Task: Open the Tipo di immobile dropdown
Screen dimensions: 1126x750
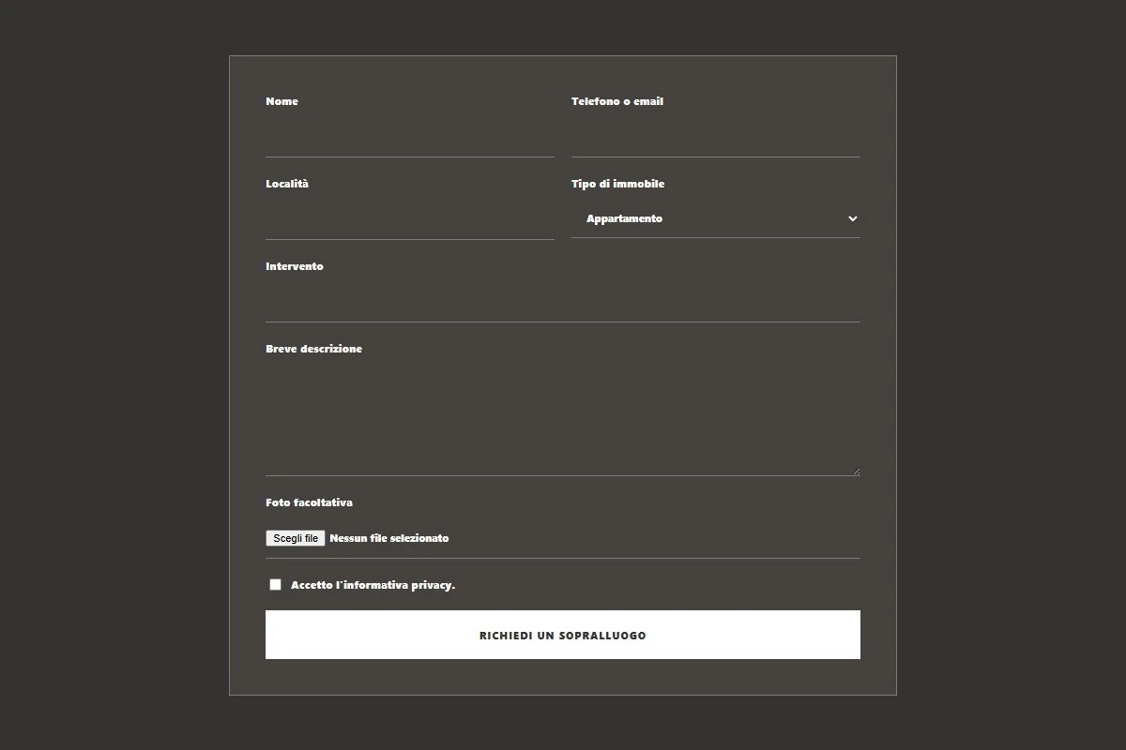Action: point(715,218)
